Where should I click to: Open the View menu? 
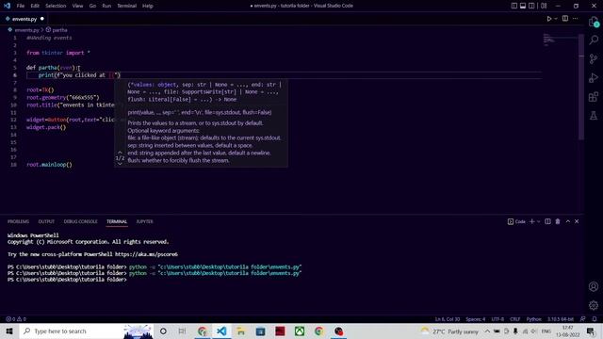pos(77,6)
